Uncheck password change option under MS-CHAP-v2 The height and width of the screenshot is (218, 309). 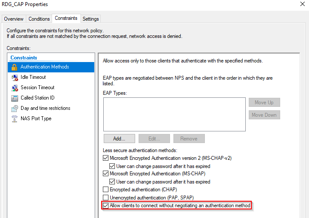point(112,166)
